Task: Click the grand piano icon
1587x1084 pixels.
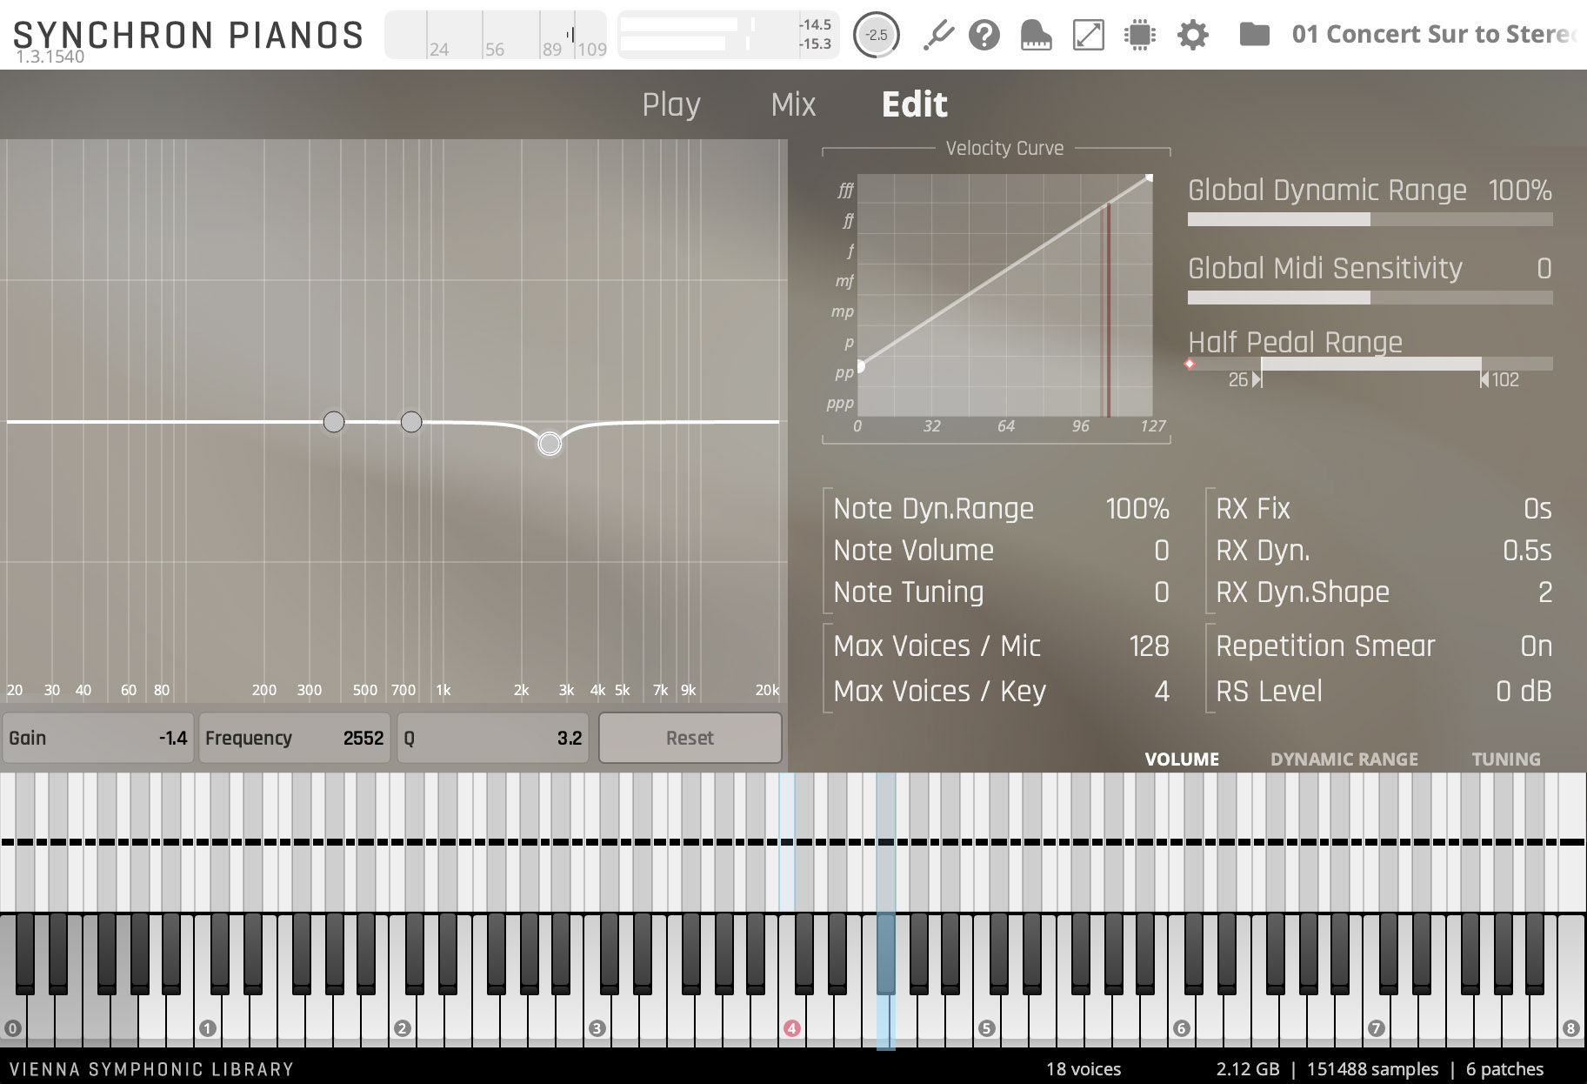Action: pos(1036,36)
